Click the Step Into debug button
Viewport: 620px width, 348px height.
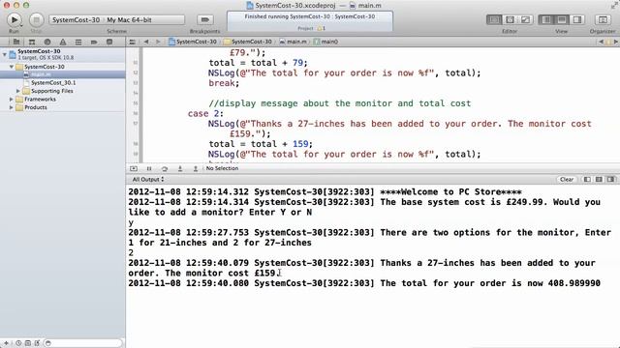180,168
